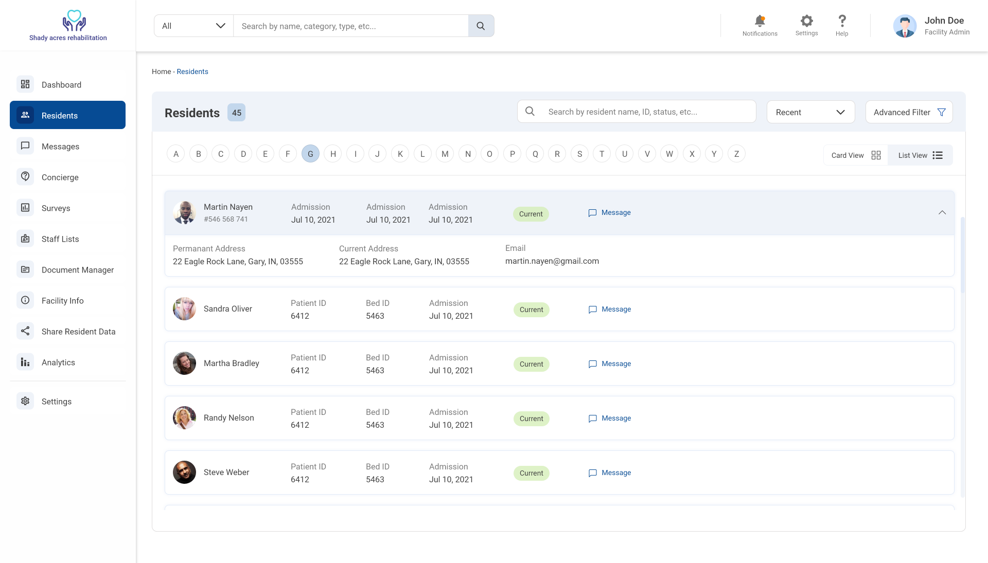This screenshot has height=563, width=988.
Task: Switch to Card View
Action: (856, 155)
